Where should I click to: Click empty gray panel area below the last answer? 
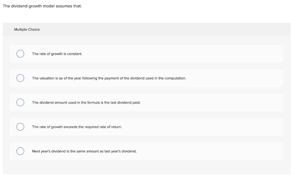pos(147,167)
